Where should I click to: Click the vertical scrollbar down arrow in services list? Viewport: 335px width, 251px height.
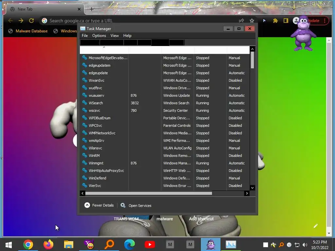coord(252,188)
